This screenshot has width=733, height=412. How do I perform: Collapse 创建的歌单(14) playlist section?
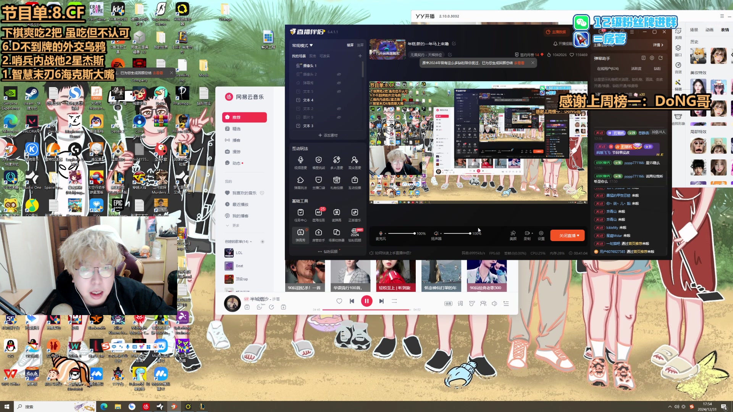tap(251, 241)
